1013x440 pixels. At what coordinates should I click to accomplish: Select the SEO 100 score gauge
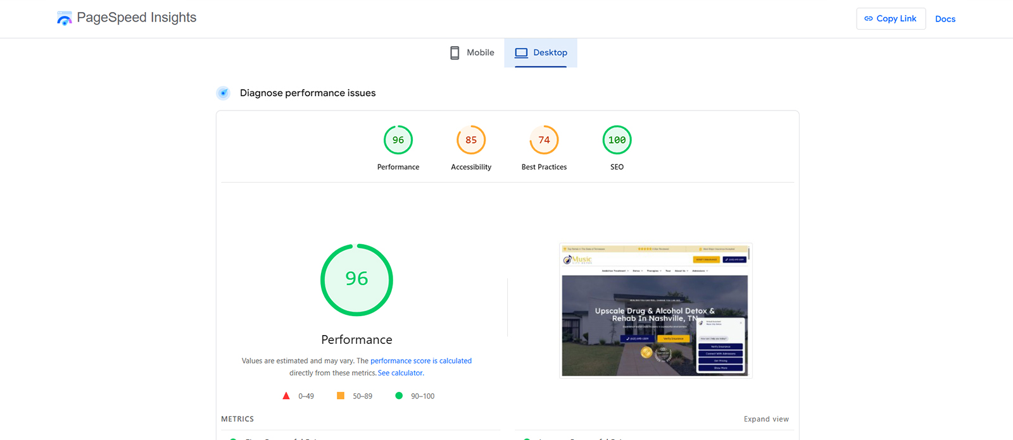click(617, 140)
